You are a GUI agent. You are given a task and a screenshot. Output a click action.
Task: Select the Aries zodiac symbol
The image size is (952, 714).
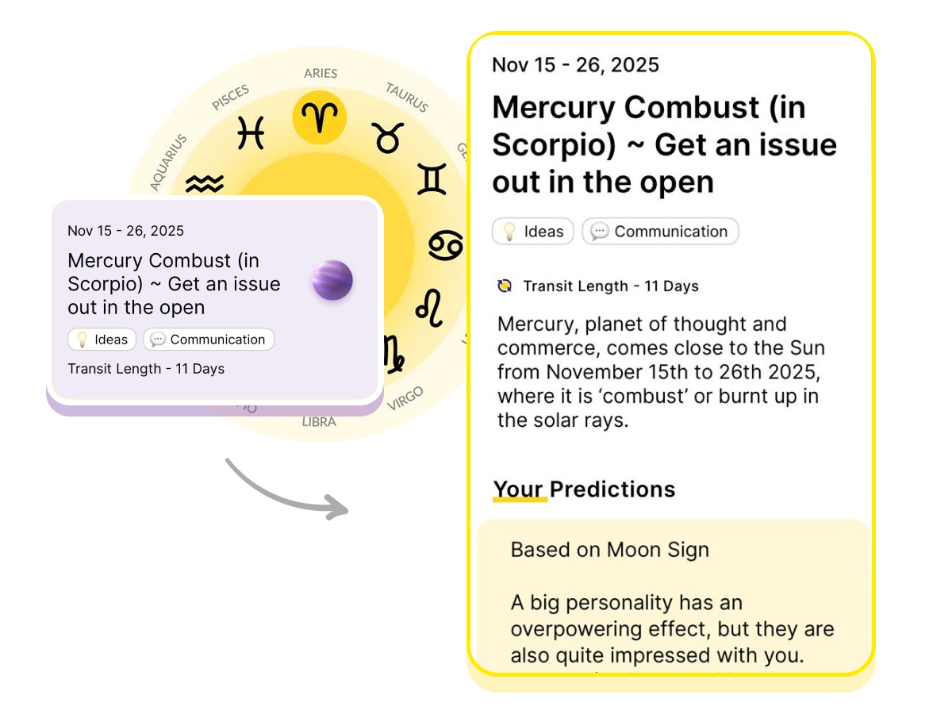320,118
